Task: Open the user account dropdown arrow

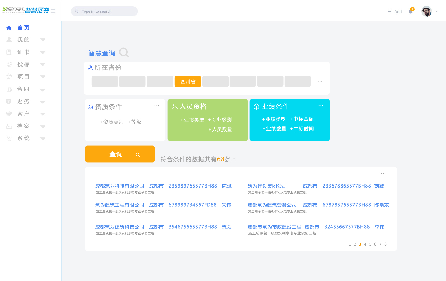Action: (x=436, y=11)
